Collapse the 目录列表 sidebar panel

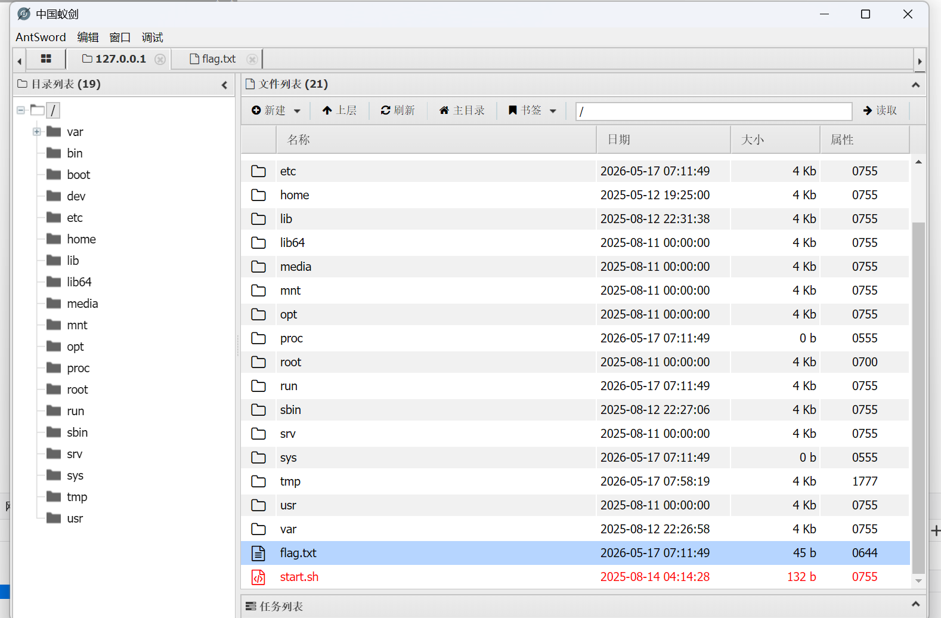(225, 85)
